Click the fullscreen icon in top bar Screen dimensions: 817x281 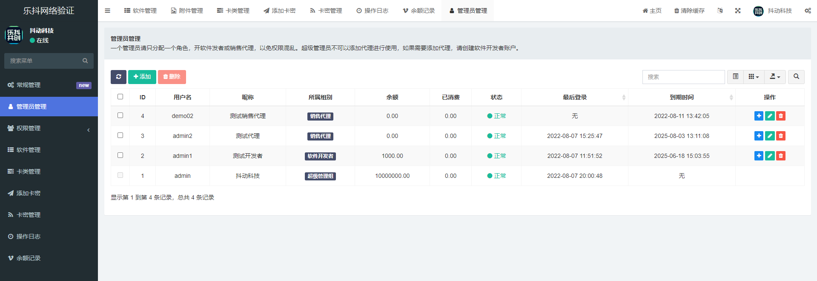(x=737, y=11)
